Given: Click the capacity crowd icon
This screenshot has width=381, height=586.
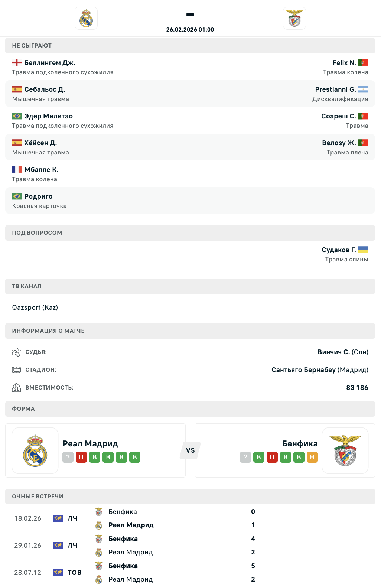Looking at the screenshot, I should click(16, 388).
